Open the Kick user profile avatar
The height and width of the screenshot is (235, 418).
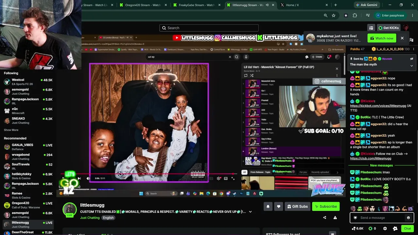406,28
